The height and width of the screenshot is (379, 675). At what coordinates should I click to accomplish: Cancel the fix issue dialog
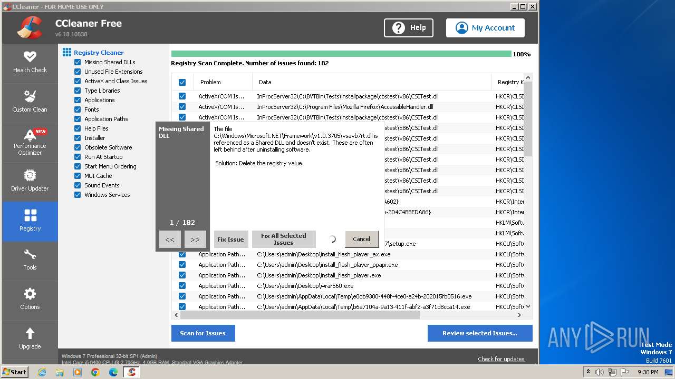tap(362, 239)
